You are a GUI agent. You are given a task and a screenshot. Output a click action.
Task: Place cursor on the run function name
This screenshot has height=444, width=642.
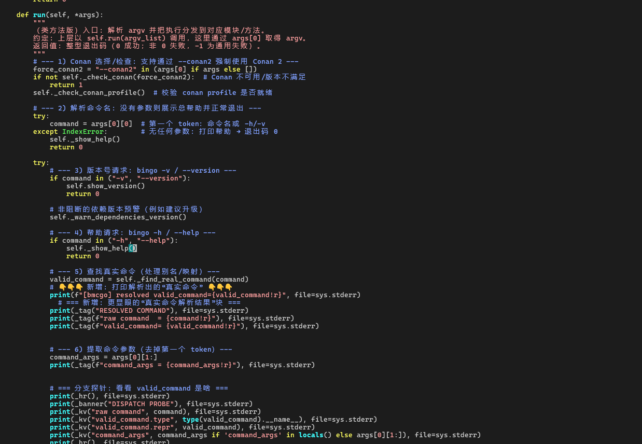[39, 15]
